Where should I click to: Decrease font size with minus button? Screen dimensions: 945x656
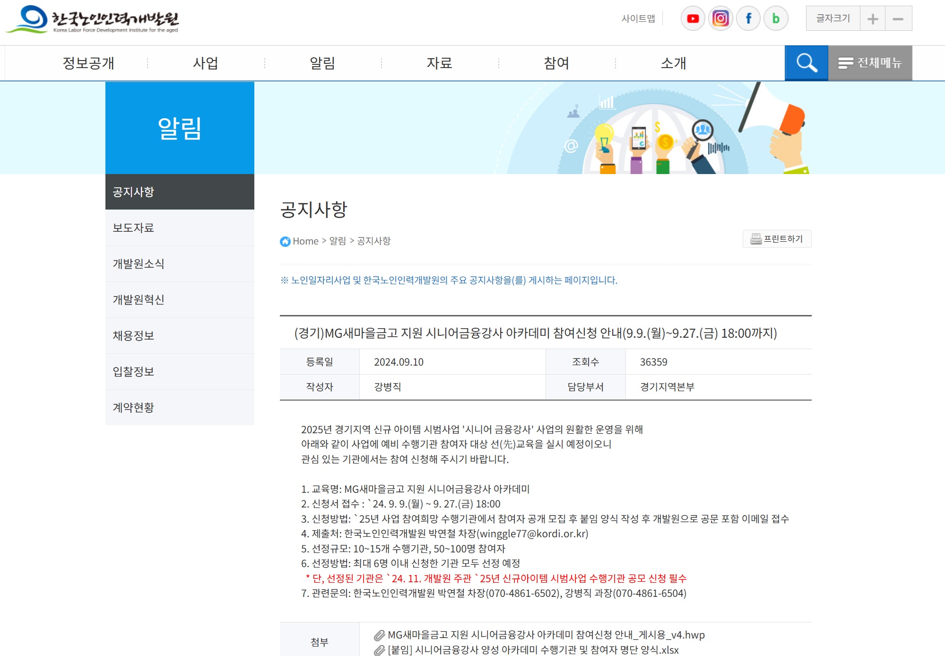tap(898, 18)
